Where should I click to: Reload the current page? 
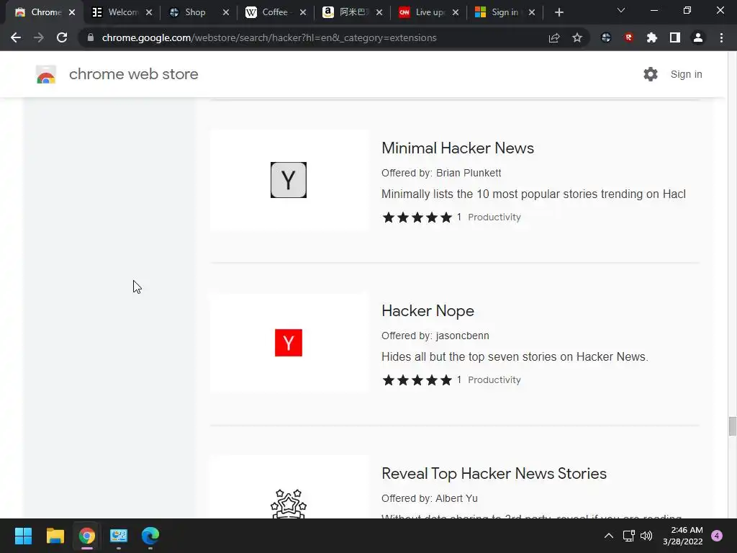pyautogui.click(x=62, y=37)
